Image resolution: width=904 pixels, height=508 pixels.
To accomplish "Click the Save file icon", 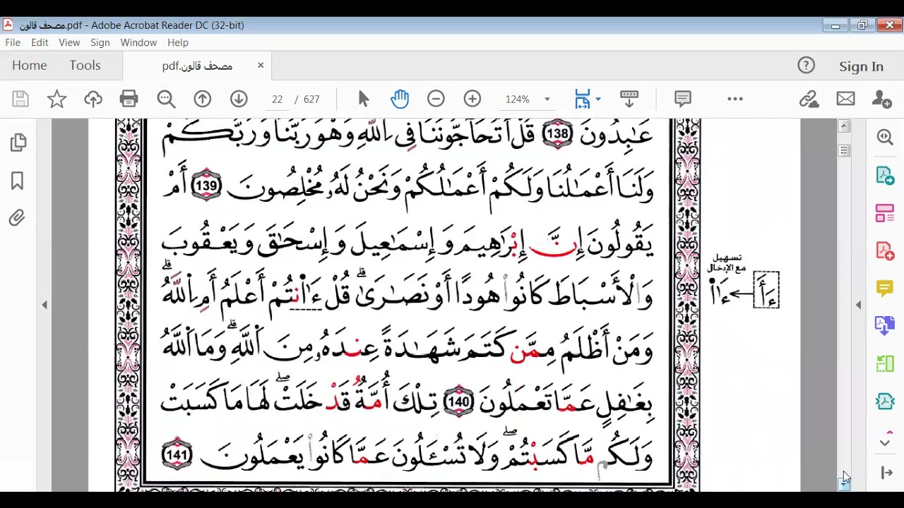I will pyautogui.click(x=20, y=99).
